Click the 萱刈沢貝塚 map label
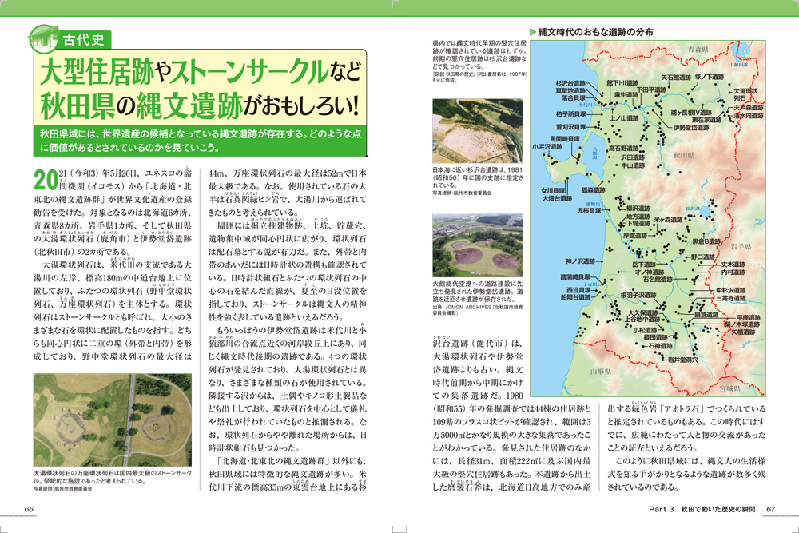Screen dimensions: 799x533 tap(570, 127)
